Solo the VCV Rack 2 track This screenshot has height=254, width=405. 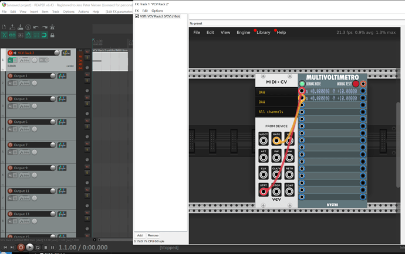[x=87, y=57]
